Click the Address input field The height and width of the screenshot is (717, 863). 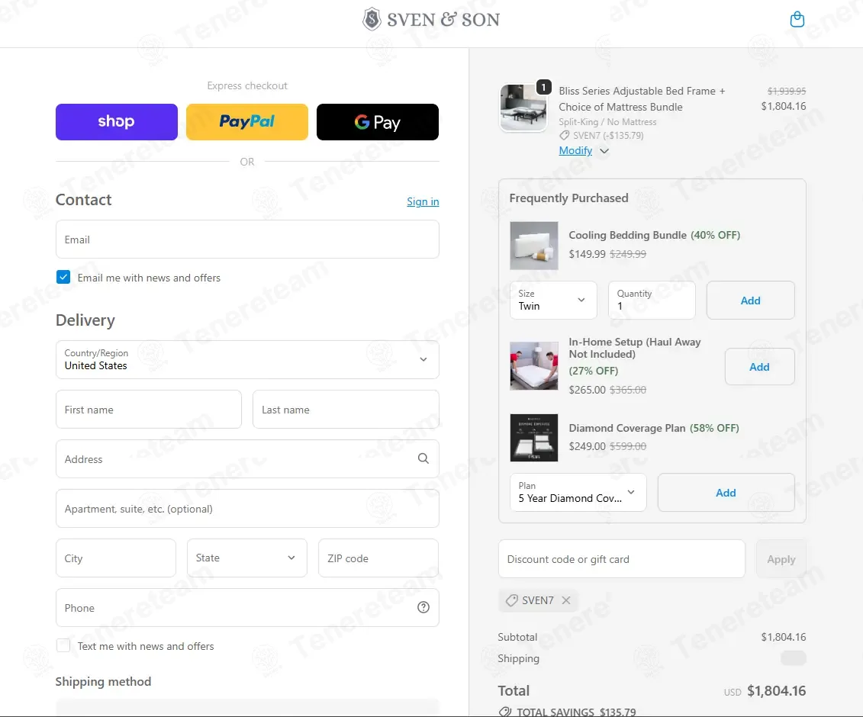click(247, 459)
